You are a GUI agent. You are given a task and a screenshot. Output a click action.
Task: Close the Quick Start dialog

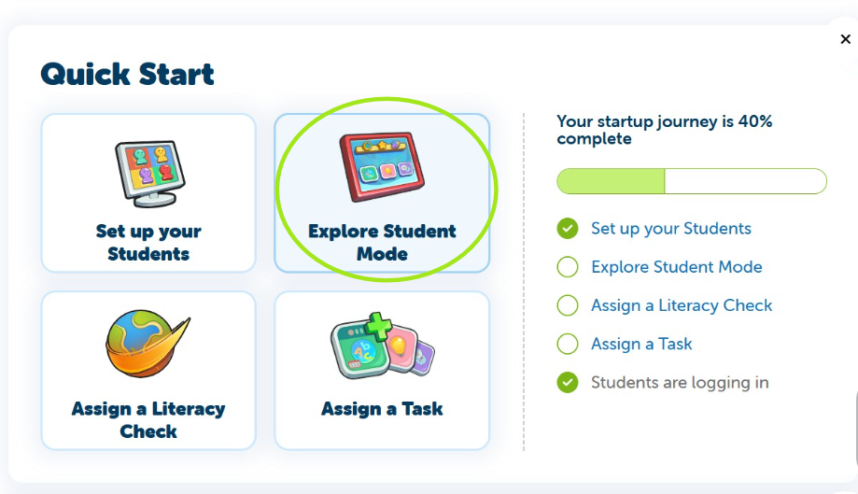tap(845, 39)
